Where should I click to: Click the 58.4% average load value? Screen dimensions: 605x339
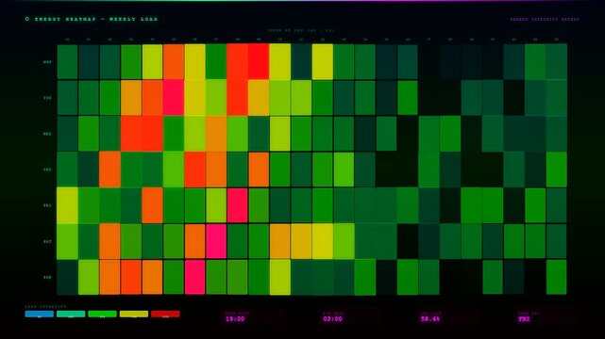click(430, 319)
